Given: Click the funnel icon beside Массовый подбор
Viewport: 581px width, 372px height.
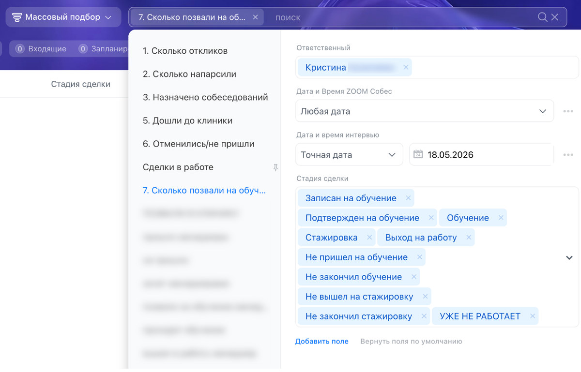Looking at the screenshot, I should tap(17, 17).
